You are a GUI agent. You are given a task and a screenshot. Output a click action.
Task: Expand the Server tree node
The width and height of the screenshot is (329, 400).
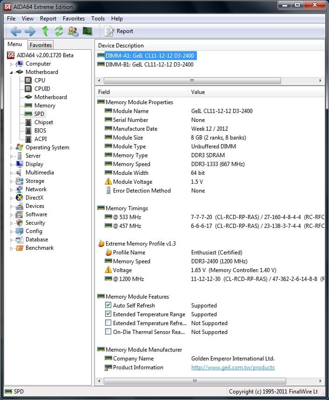(11, 156)
